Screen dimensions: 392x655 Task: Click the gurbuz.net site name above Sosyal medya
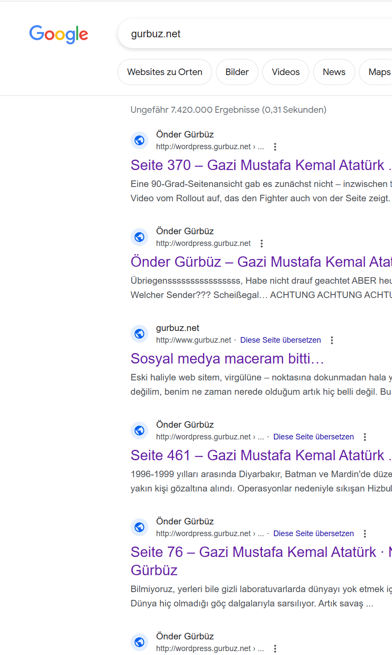pyautogui.click(x=178, y=328)
